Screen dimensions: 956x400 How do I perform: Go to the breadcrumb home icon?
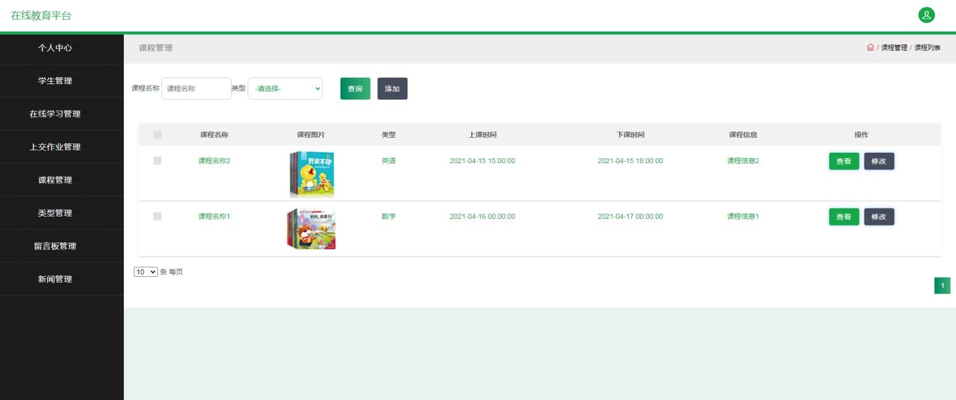click(871, 48)
